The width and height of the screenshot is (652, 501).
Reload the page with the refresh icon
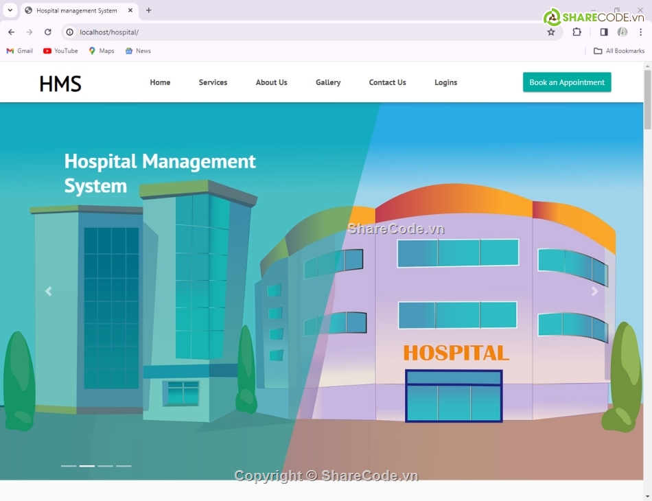pos(48,32)
